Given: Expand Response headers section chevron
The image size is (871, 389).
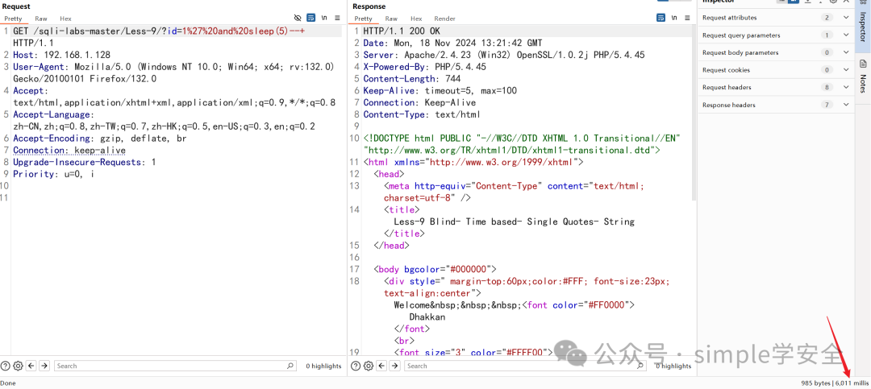Looking at the screenshot, I should point(846,105).
